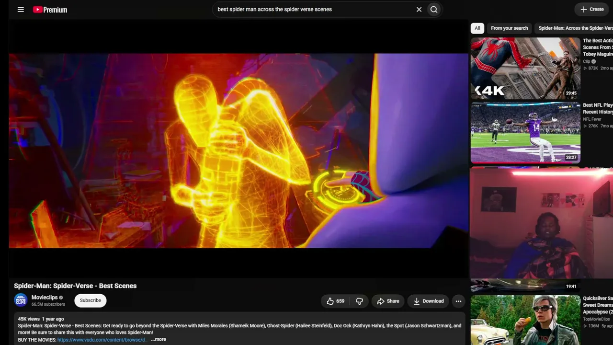The width and height of the screenshot is (613, 345).
Task: Open 'The Best Action Scenes' video title
Action: click(x=598, y=47)
